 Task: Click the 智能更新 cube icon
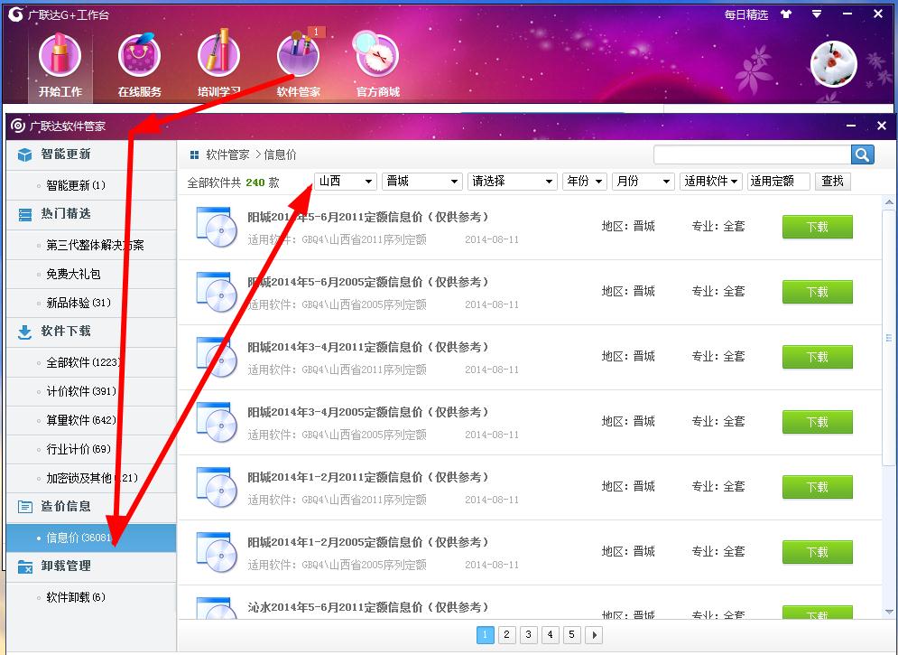point(24,154)
